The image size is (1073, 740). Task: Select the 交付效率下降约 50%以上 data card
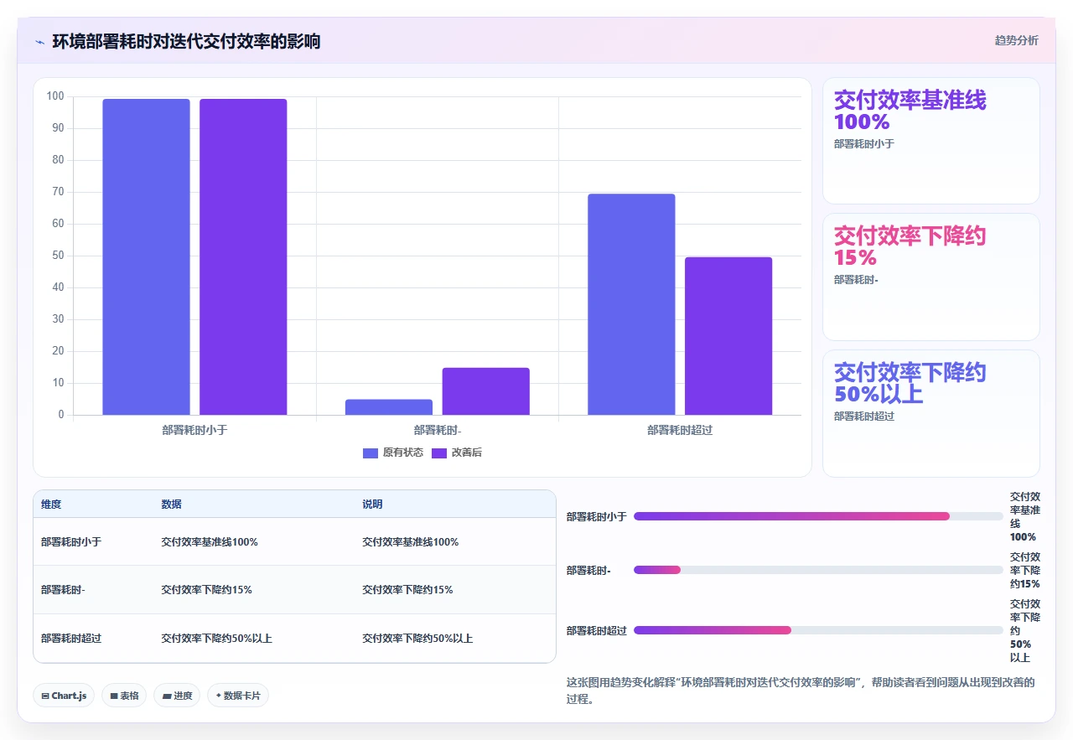(931, 413)
